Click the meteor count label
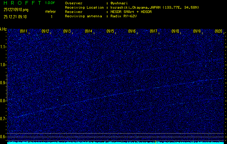Viewport: 227px width, 144px height. [51, 12]
